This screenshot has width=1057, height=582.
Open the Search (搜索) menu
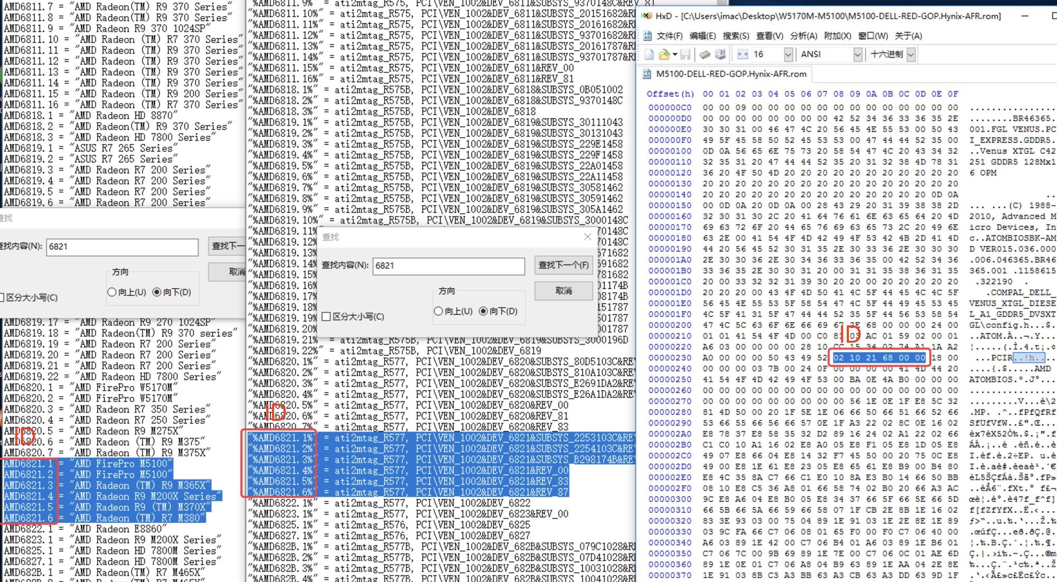[736, 36]
